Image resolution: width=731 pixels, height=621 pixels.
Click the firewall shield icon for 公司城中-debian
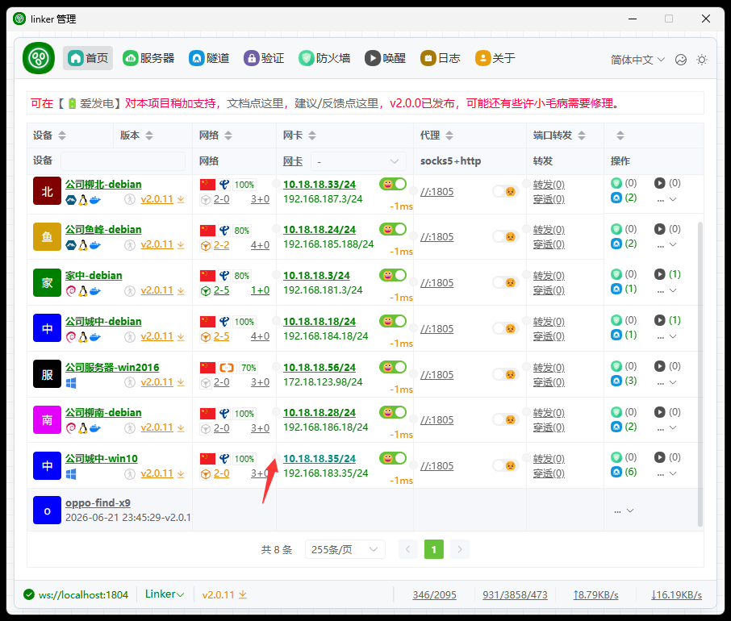pos(616,320)
